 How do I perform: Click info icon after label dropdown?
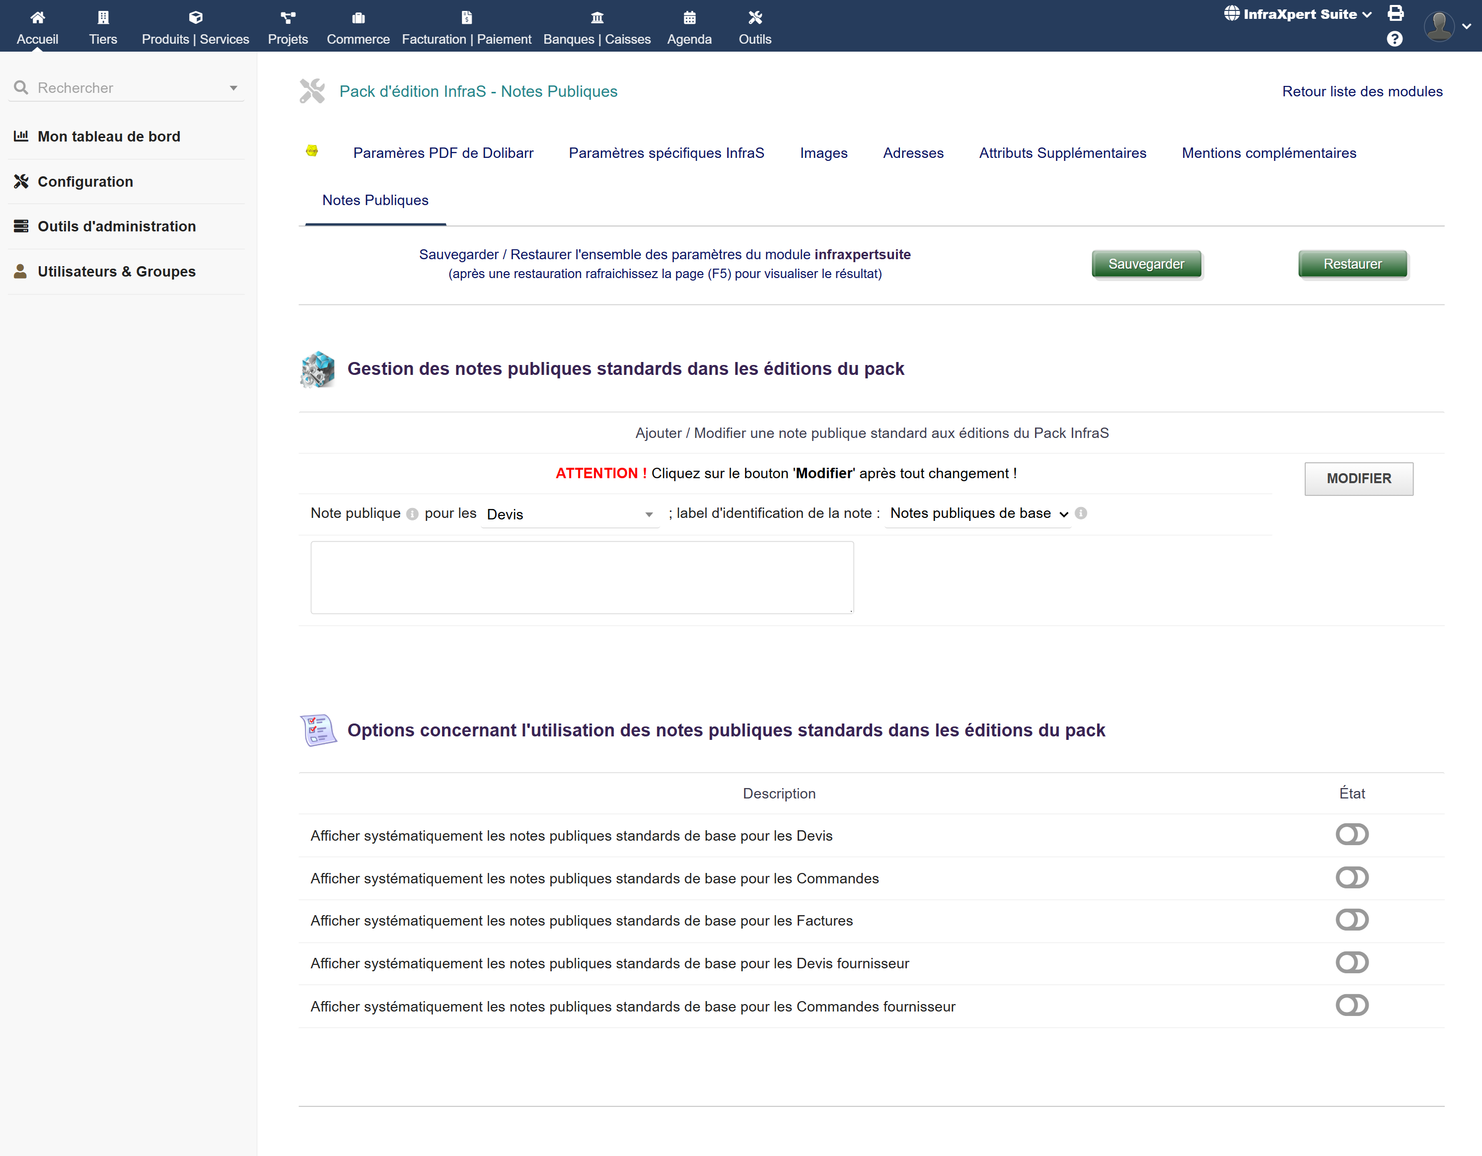pyautogui.click(x=1081, y=513)
